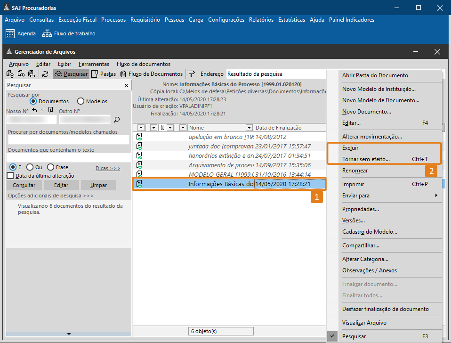Screen dimensions: 451x343
Task: Choose Excluir from the context menu
Action: pos(350,148)
